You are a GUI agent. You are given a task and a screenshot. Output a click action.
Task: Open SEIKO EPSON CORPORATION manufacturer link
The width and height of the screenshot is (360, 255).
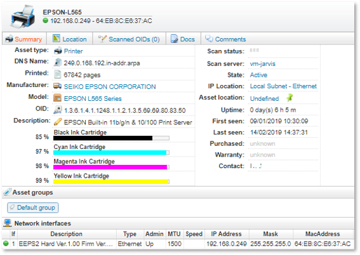click(x=110, y=87)
